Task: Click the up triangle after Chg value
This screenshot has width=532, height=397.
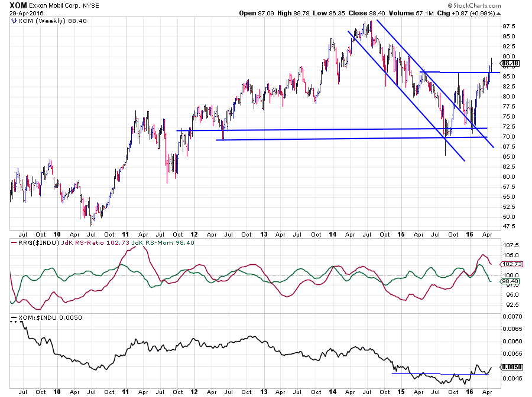Action: click(x=498, y=14)
